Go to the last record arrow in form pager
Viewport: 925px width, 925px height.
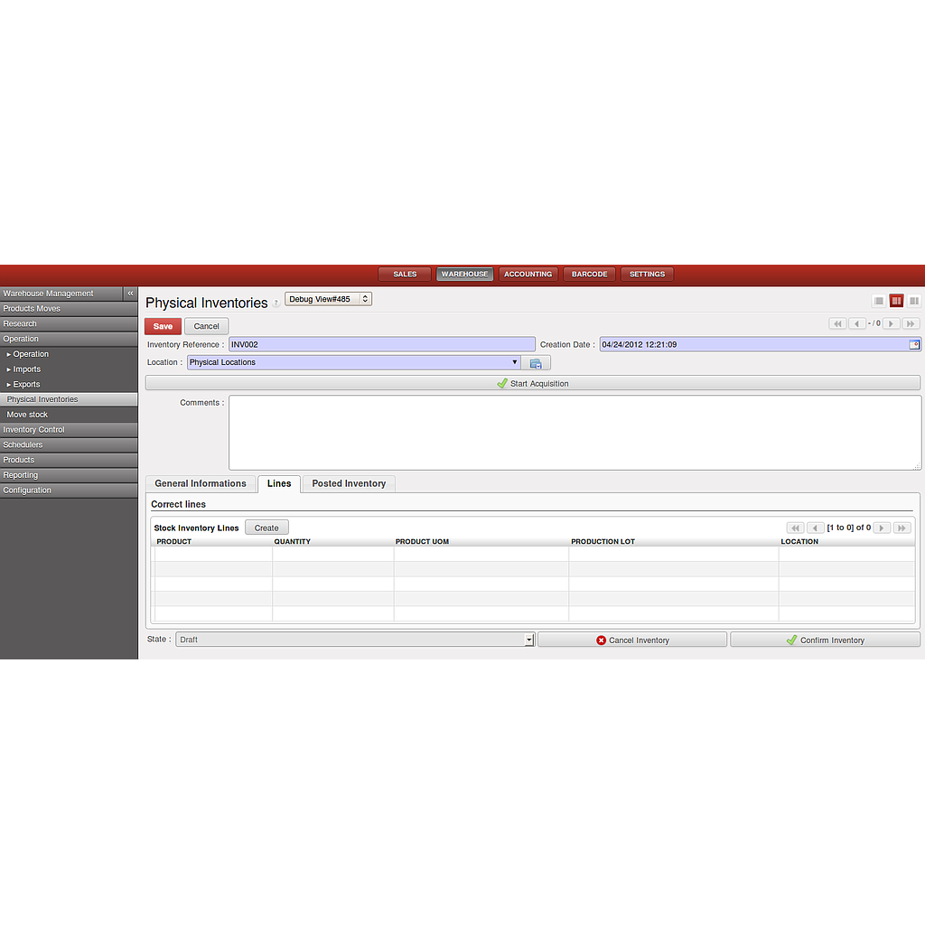click(x=911, y=323)
